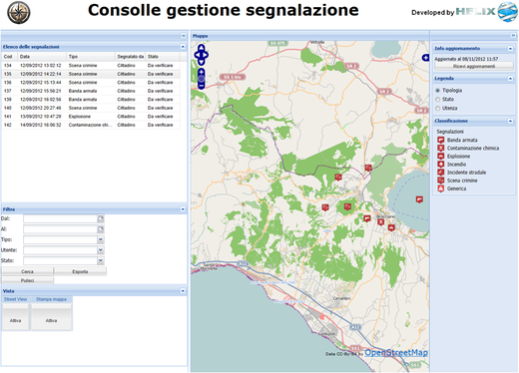
Task: Focus the Al date input field
Action: (x=60, y=229)
